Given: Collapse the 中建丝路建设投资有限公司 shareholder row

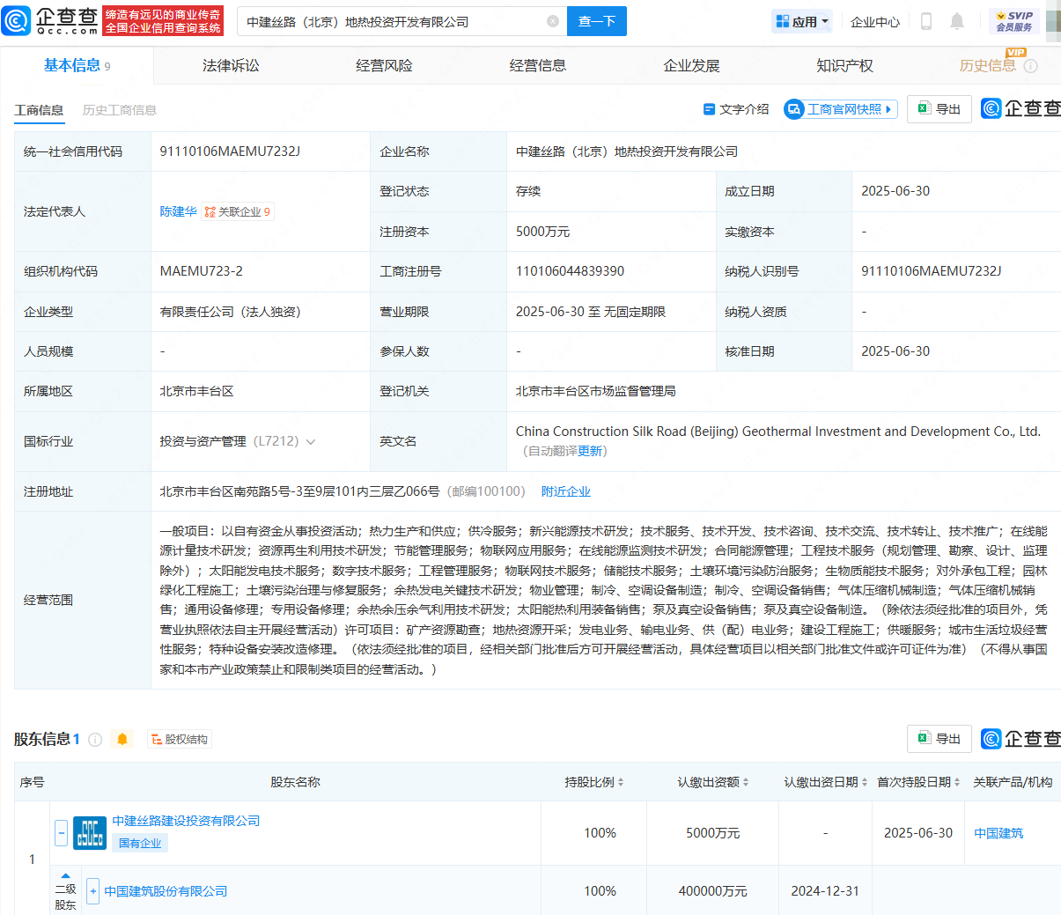Looking at the screenshot, I should 61,832.
